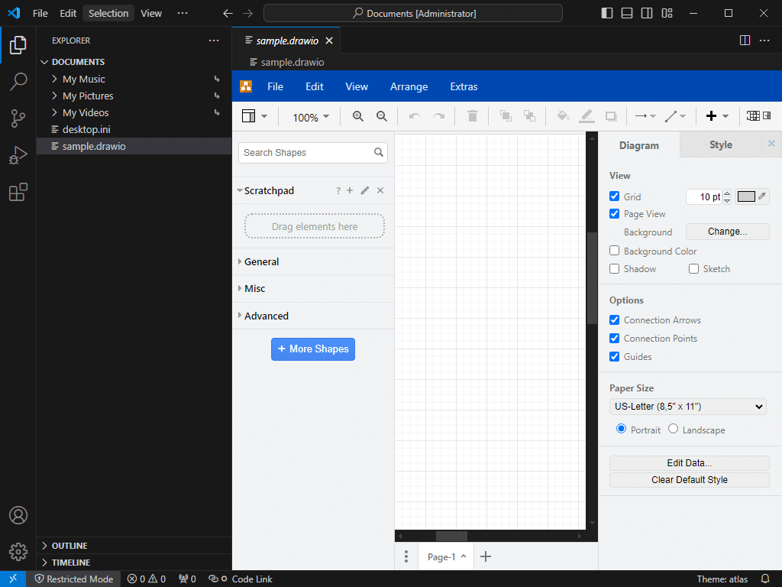Switch to the Style tab

pos(721,144)
